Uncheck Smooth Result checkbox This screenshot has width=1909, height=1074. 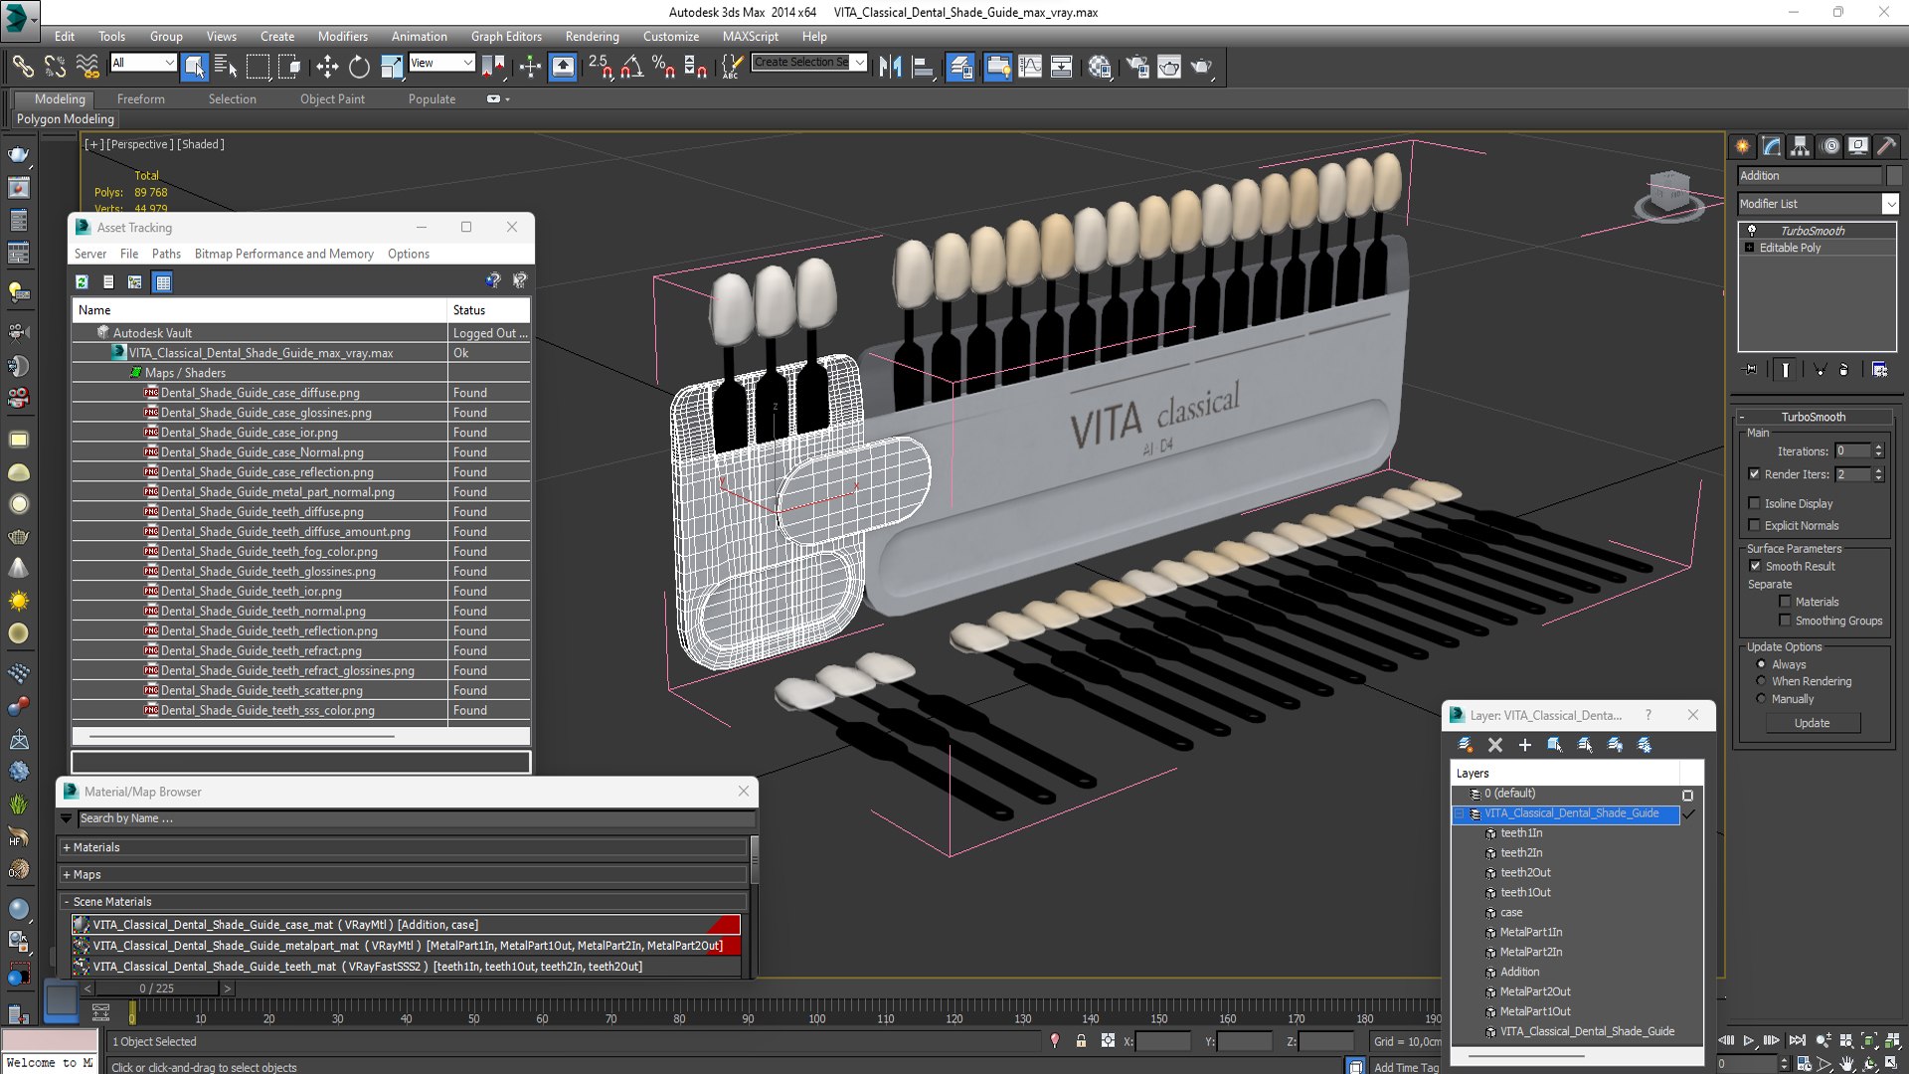tap(1755, 566)
